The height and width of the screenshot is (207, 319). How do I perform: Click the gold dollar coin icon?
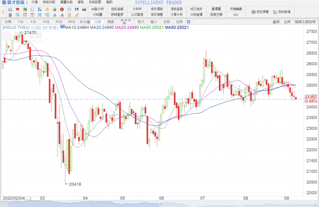(47, 9)
